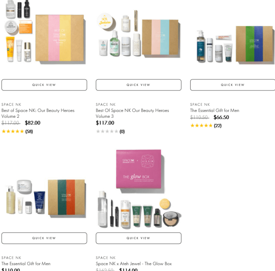
Task: Open Quick View for The Glow Box
Action: [x=139, y=238]
